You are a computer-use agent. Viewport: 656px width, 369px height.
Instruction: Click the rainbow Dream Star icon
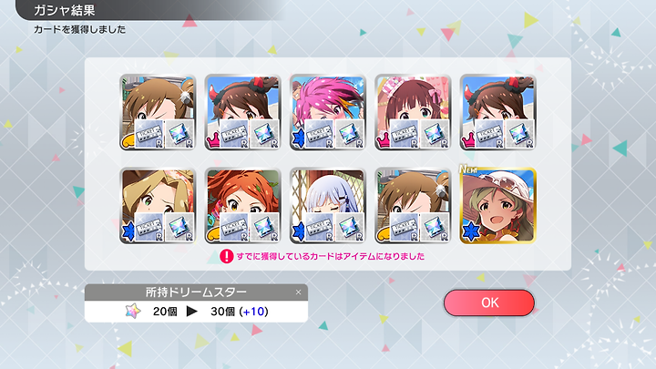point(133,312)
